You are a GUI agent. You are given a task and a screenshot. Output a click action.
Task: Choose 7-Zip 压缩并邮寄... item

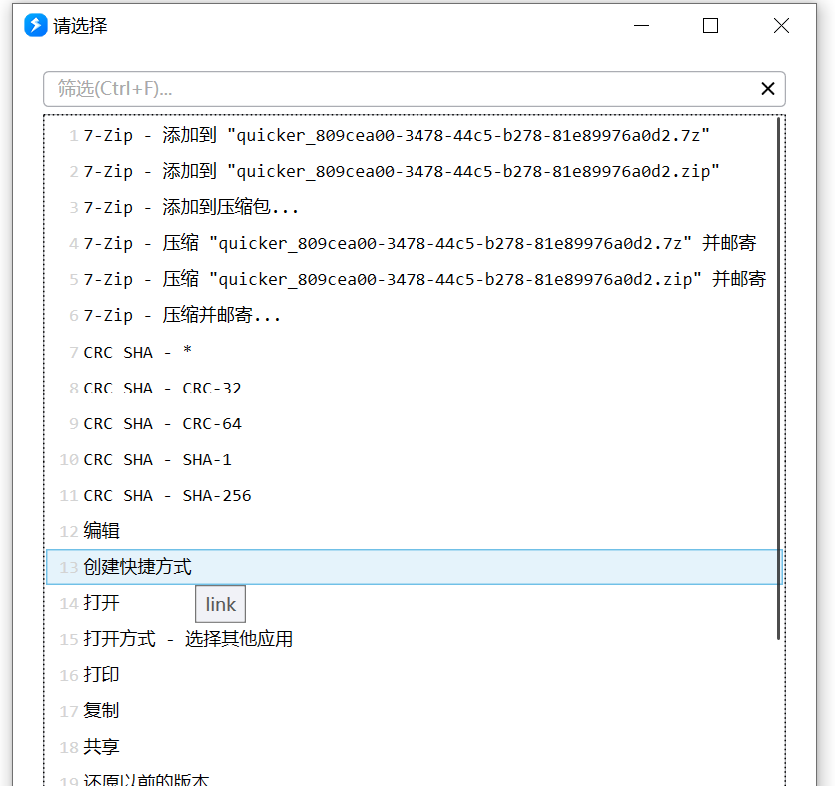[414, 316]
